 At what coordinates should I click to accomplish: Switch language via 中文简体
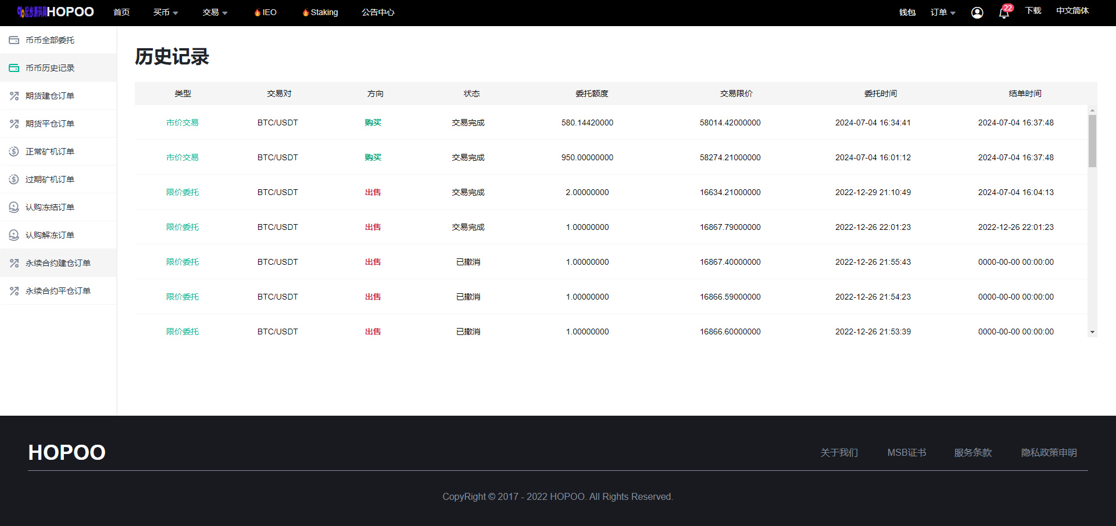pos(1072,11)
